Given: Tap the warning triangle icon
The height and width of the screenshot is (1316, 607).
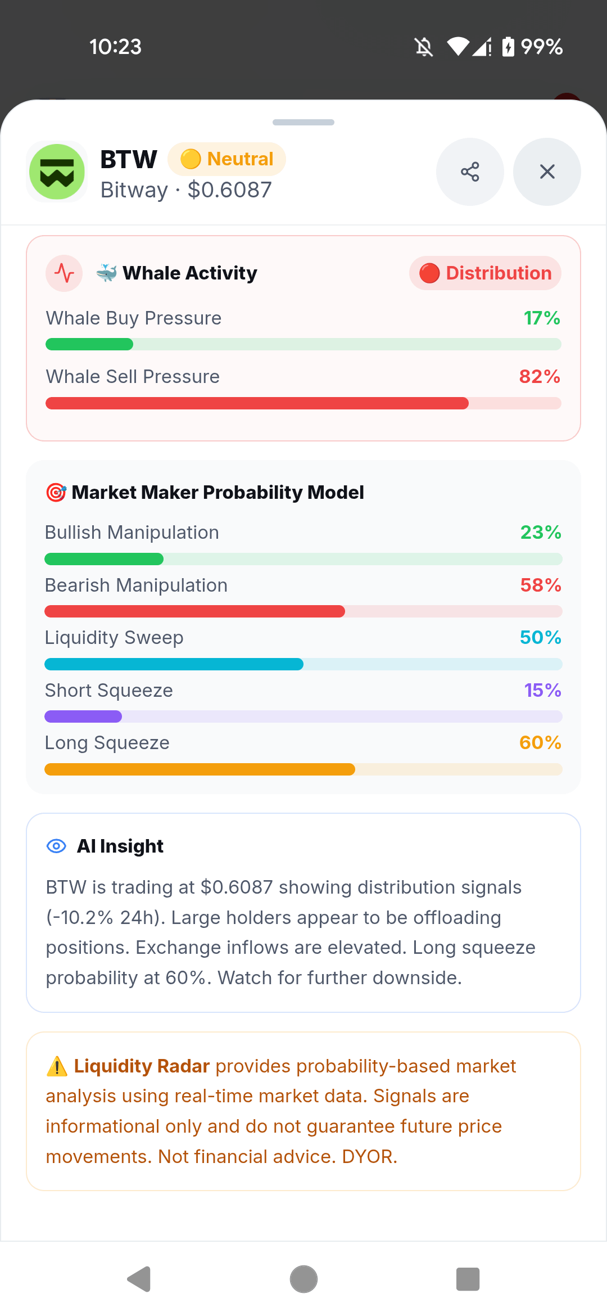Looking at the screenshot, I should click(57, 1066).
